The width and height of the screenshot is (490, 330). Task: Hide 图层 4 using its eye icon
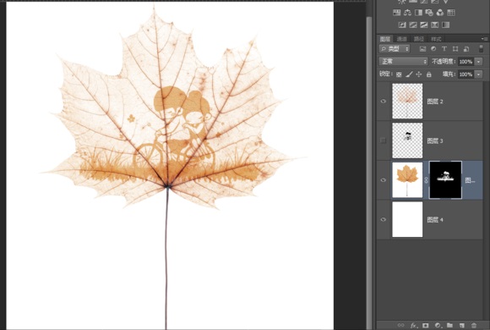tap(383, 219)
